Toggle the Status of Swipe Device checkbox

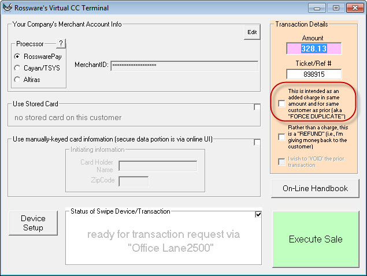258,214
